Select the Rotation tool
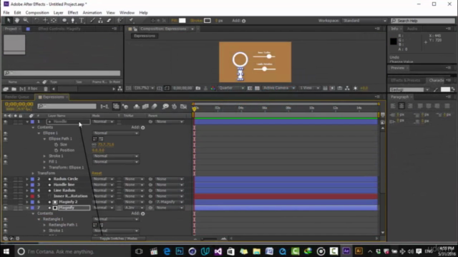This screenshot has height=257, width=458. [36, 21]
